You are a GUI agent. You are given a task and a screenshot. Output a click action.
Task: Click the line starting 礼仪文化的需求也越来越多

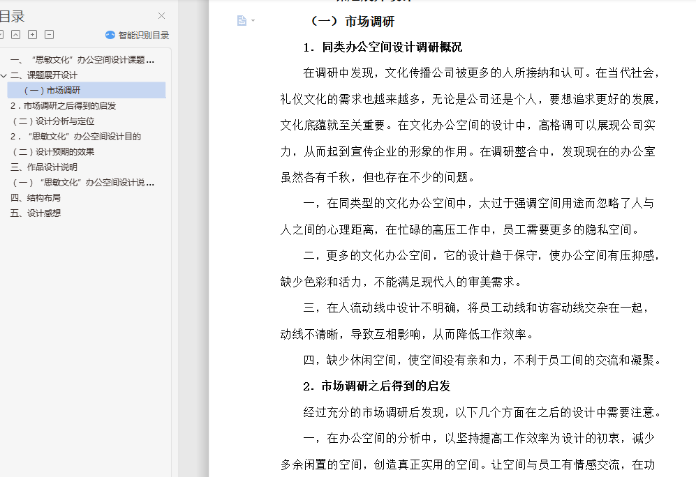coord(471,99)
